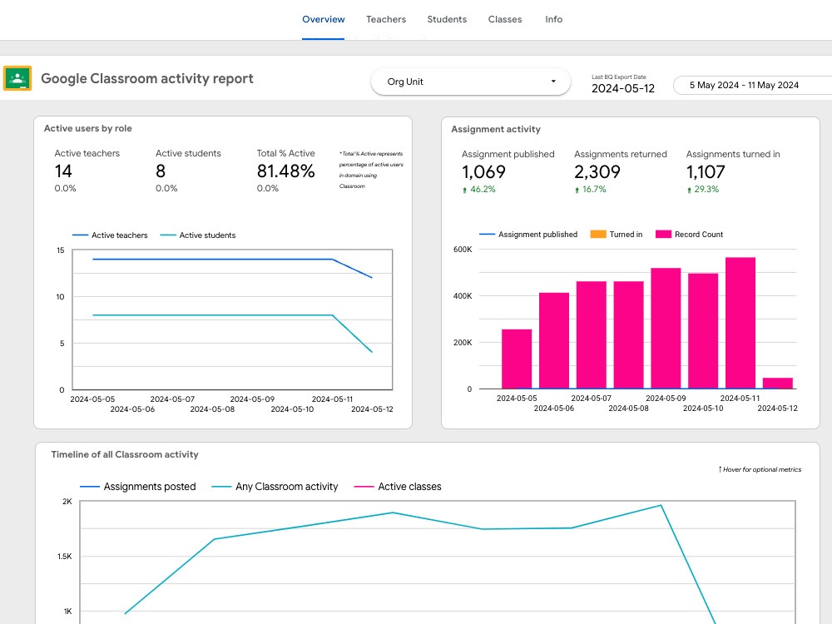Viewport: 832px width, 624px height.
Task: Toggle Assignment published legend entry
Action: pyautogui.click(x=528, y=235)
